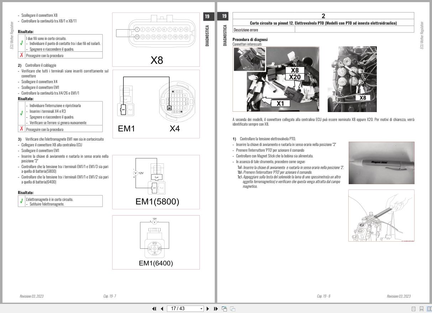Go to the previous page
Image resolution: width=432 pixels, height=313 pixels.
162,309
